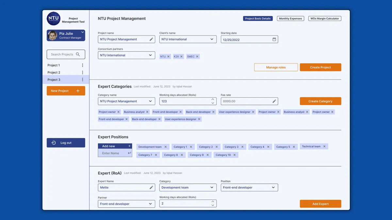Image resolution: width=392 pixels, height=220 pixels.
Task: Click the pencil icon in Project name field
Action: pyautogui.click(x=151, y=39)
